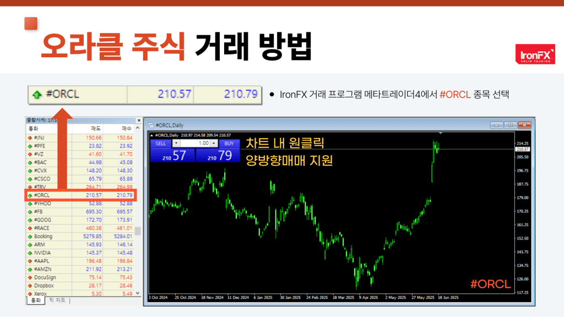Click the 1.00 volume input field

(x=195, y=143)
